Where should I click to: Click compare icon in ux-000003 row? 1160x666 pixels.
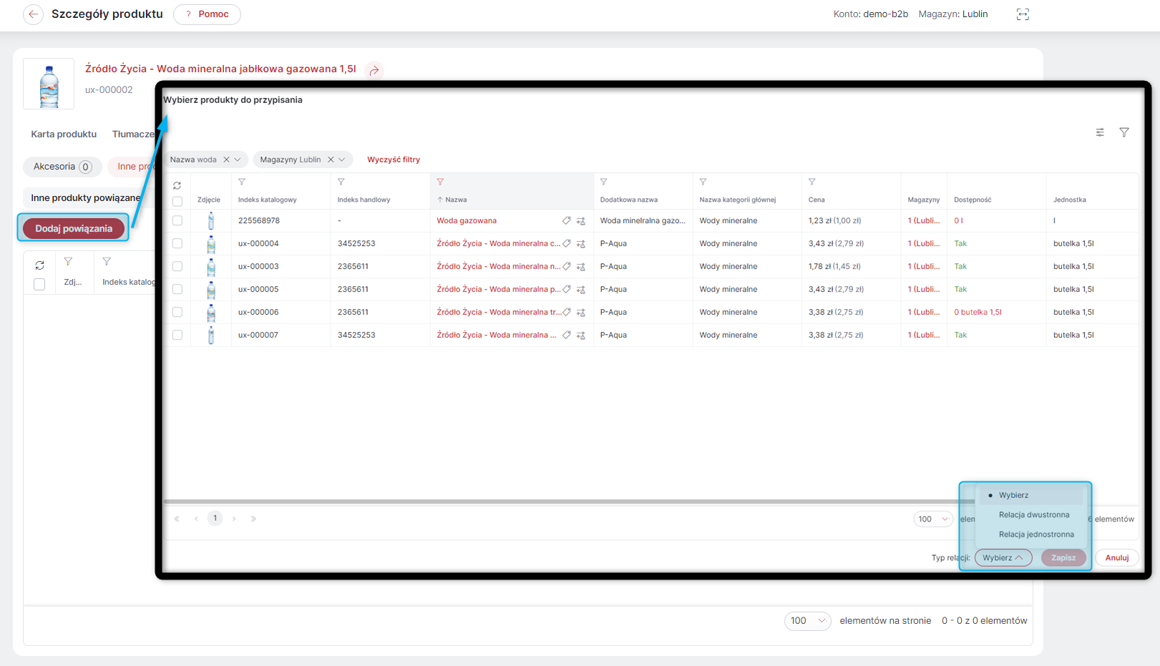(x=581, y=267)
